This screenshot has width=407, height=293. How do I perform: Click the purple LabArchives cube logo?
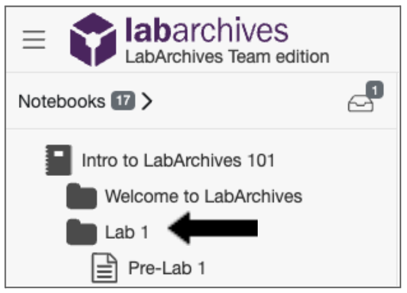[94, 39]
